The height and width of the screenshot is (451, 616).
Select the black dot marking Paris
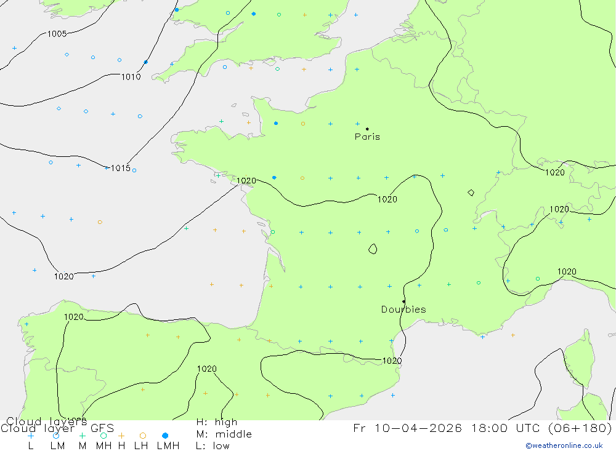pos(367,129)
